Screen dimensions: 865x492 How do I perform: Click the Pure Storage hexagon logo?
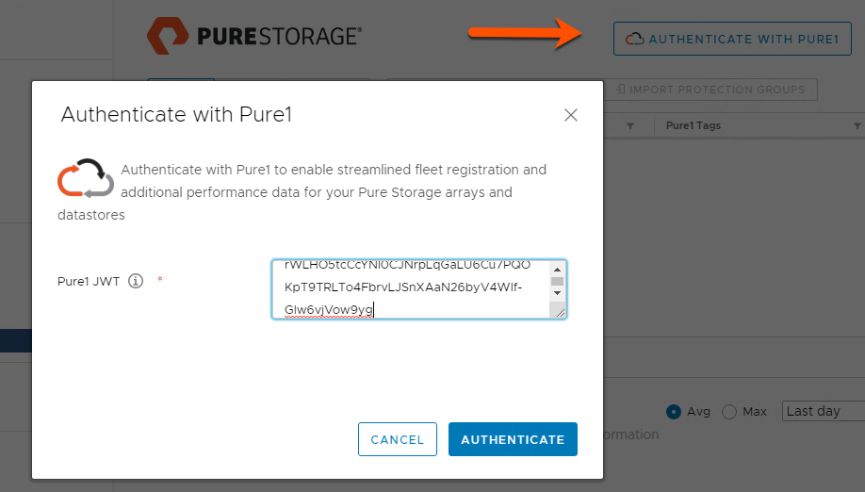pyautogui.click(x=168, y=36)
